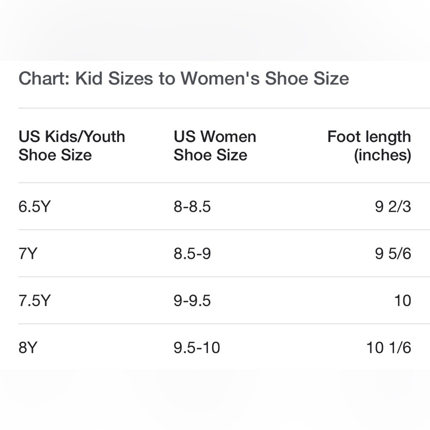Select the "US Women Shoe Size" column header
This screenshot has height=430, width=430.
[x=215, y=146]
